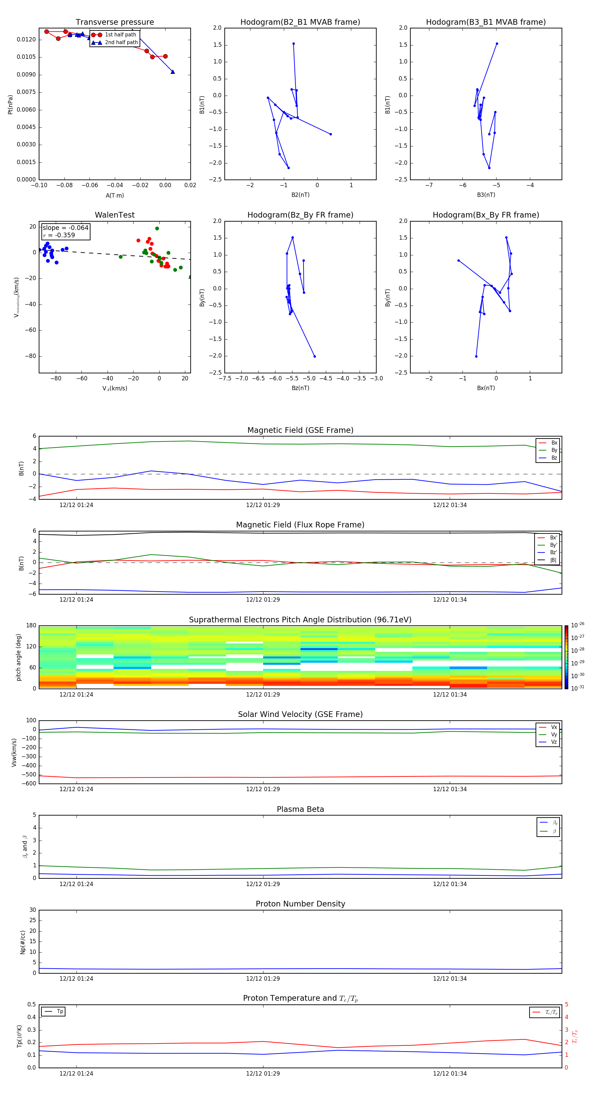
Task: Click the 'Hodogram(B2_B1 MVAB frame)' title
Action: [300, 22]
